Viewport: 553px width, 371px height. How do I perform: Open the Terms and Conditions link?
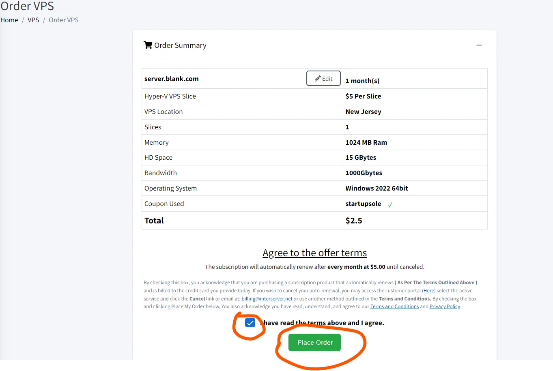[x=394, y=307]
